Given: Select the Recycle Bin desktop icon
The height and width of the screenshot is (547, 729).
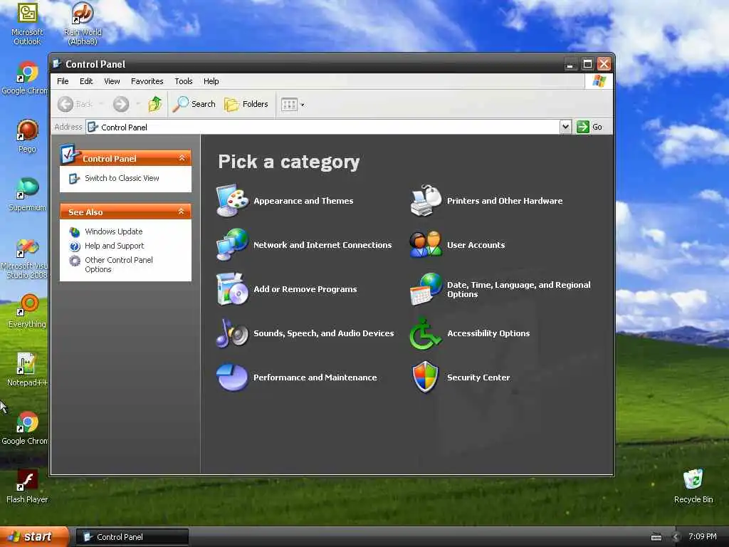Looking at the screenshot, I should coord(693,486).
